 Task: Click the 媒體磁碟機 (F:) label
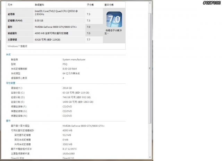tap(19, 107)
